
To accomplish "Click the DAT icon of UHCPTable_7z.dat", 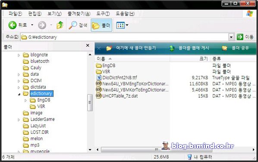I will point(99,96).
